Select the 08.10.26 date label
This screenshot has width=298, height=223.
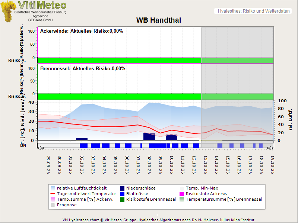click(x=149, y=165)
